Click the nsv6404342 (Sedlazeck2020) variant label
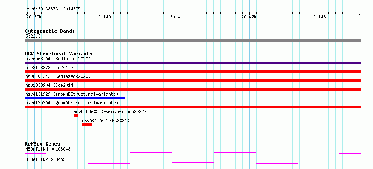The image size is (373, 169). click(x=58, y=76)
